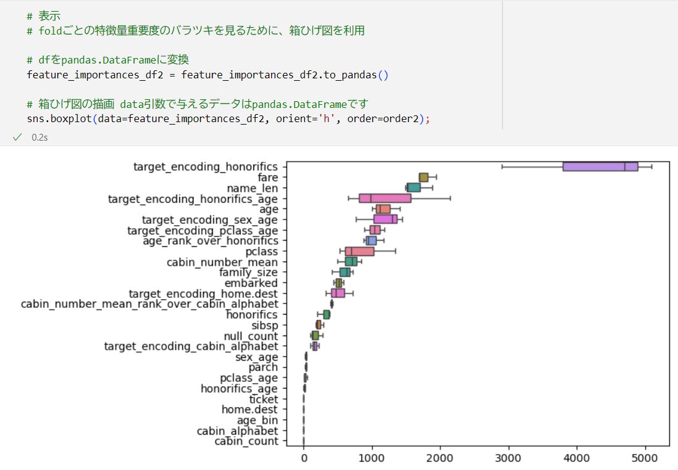Click the target_encoding_cabin_alphabet axis label

coord(191,347)
